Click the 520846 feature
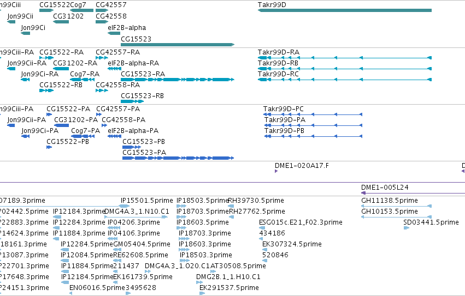465x296 pixels. (265, 261)
